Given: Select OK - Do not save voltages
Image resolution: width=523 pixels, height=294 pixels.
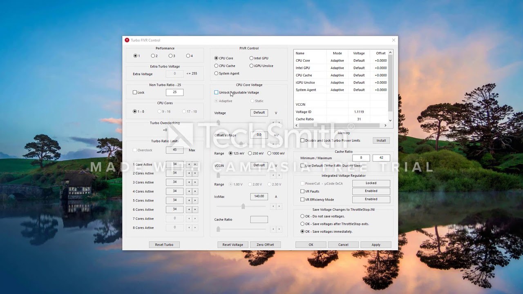Looking at the screenshot, I should (302, 216).
